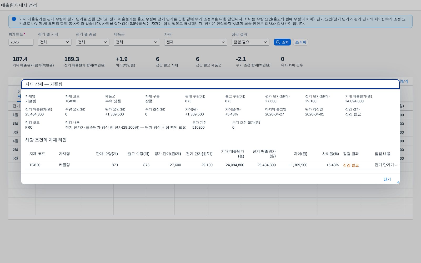
Task: Click the 차이율(%) column header
Action: pos(330,154)
